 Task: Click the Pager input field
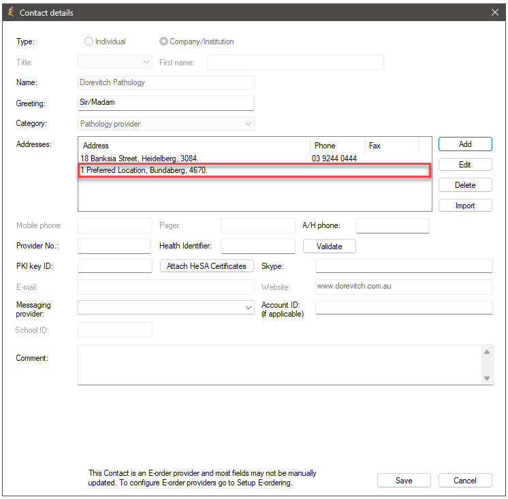point(258,226)
